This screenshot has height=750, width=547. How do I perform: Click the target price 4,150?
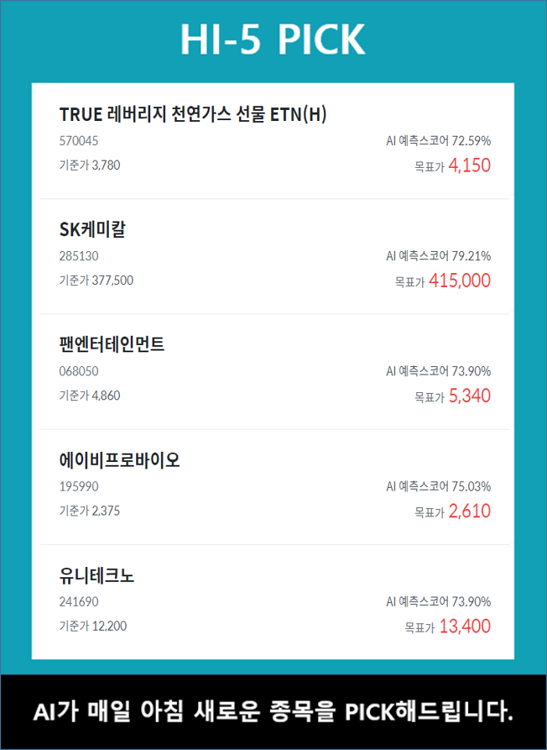click(469, 165)
